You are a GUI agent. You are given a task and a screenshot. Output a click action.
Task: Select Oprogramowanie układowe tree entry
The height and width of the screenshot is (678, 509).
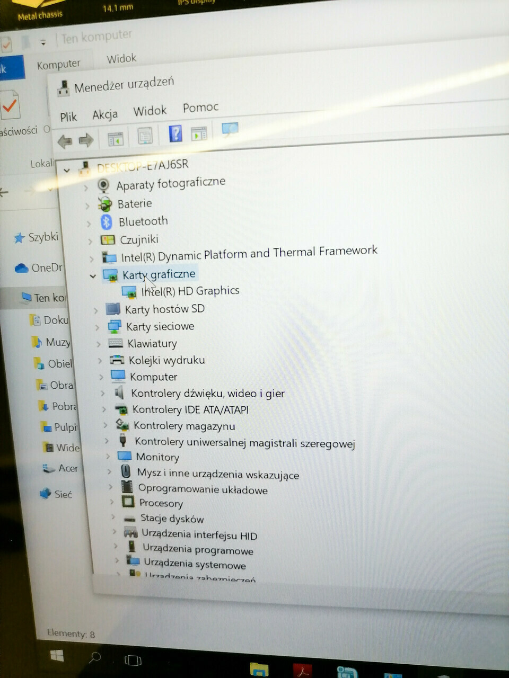(x=203, y=489)
